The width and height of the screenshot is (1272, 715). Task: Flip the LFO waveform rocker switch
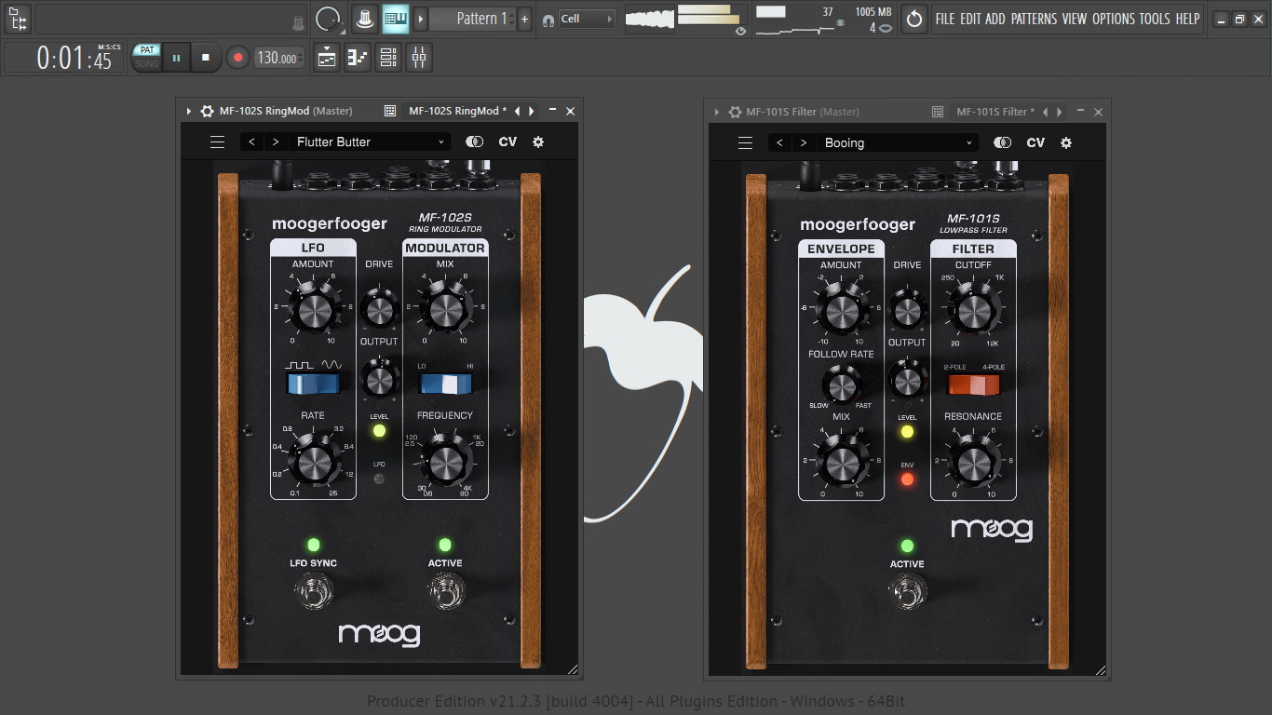tap(314, 384)
